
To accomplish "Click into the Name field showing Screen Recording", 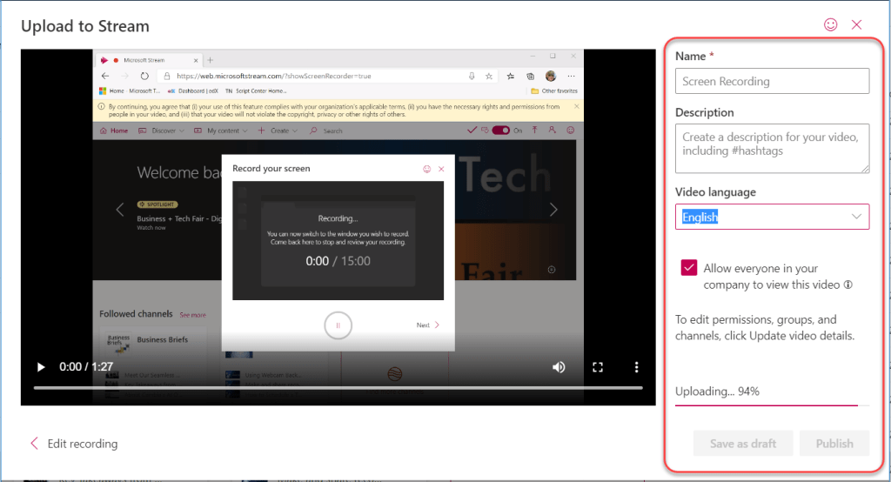I will (772, 81).
